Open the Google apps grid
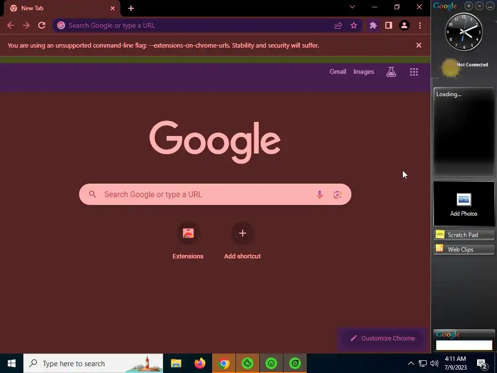 [x=414, y=72]
